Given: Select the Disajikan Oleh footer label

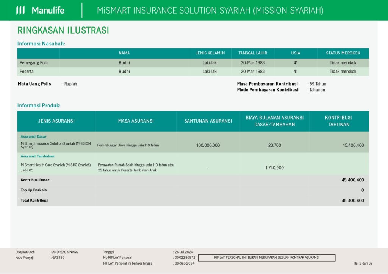Looking at the screenshot, I should click(x=25, y=252).
